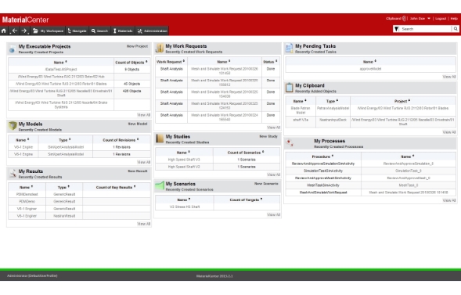Sort executable projects by Count of Objects
The width and height of the screenshot is (461, 295).
[x=131, y=63]
